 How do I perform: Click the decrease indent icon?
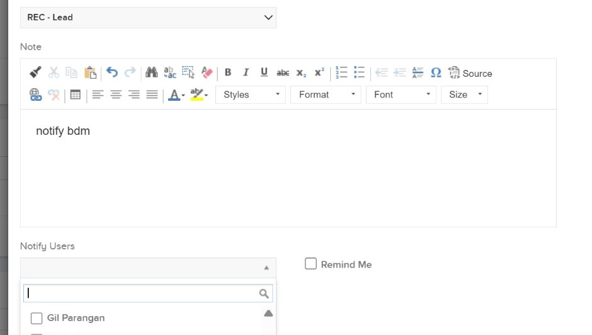point(382,72)
